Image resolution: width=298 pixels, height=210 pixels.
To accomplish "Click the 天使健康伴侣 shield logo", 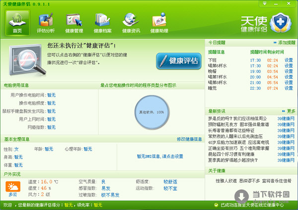I will tap(281, 23).
